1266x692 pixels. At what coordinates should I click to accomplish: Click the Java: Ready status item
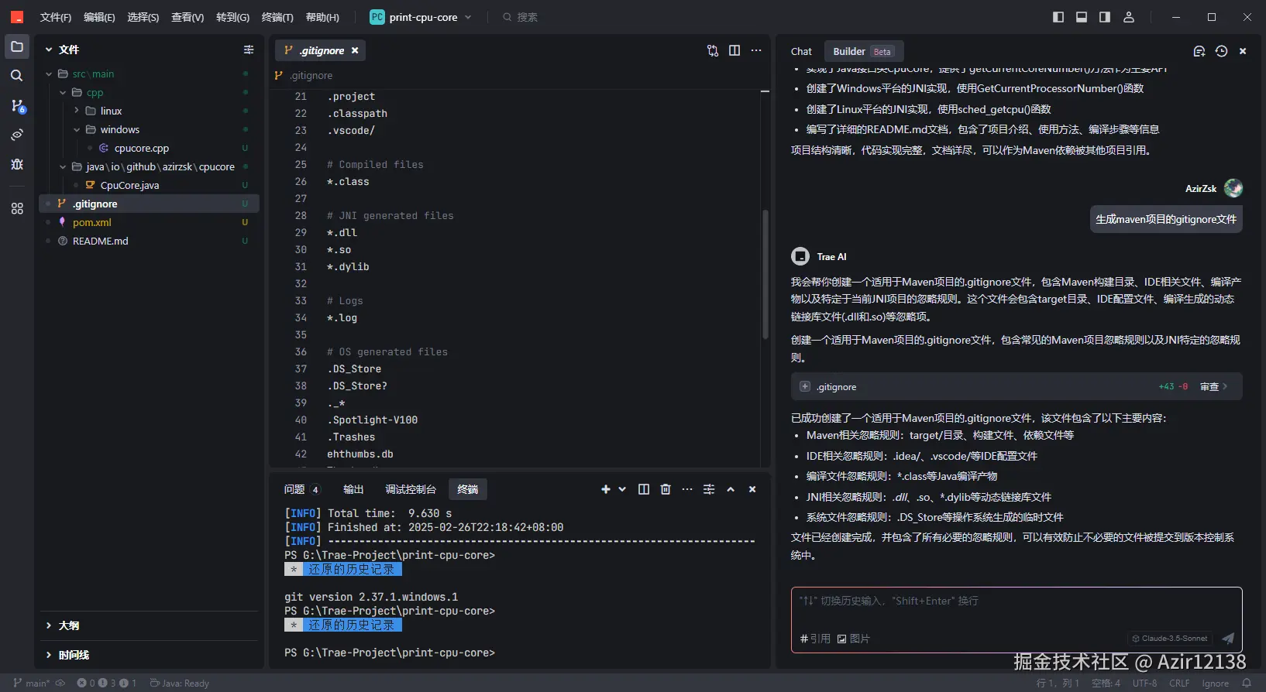coord(179,683)
